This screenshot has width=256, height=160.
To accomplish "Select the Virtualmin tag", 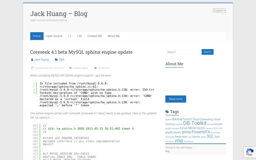I will [x=170, y=142].
